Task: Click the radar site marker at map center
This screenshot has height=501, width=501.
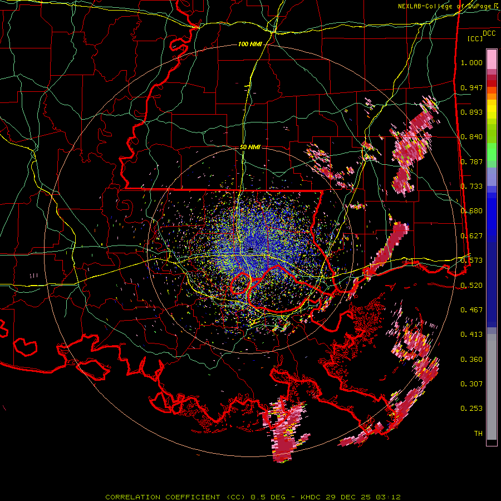Action: (x=251, y=249)
